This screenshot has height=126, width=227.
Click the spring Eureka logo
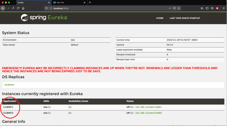tap(44, 18)
